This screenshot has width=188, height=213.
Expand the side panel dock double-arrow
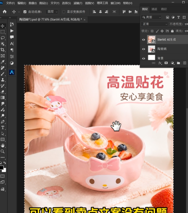tap(10, 18)
